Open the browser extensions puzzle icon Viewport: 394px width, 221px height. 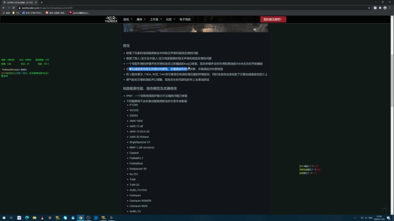380,8
